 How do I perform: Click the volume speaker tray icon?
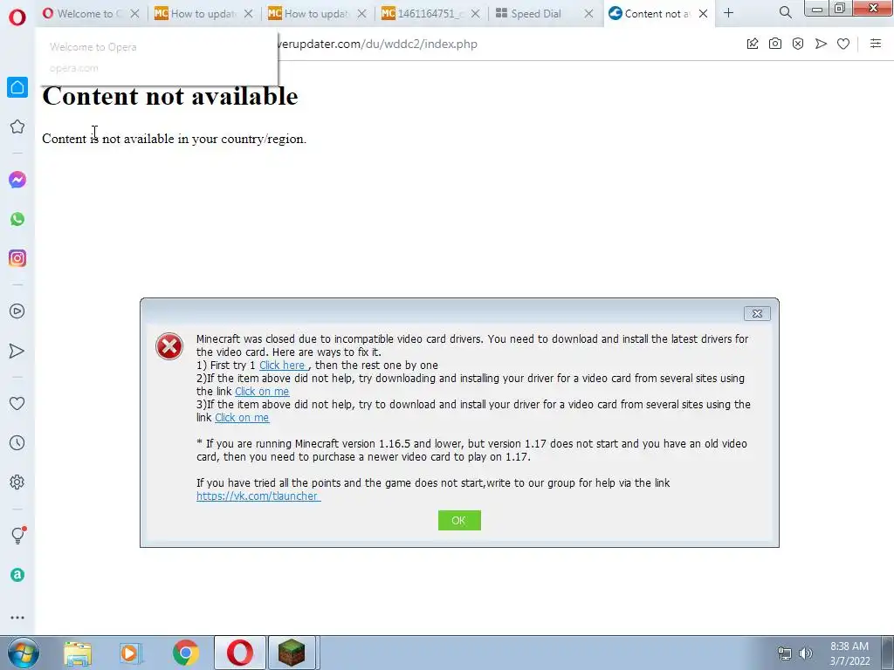[806, 653]
